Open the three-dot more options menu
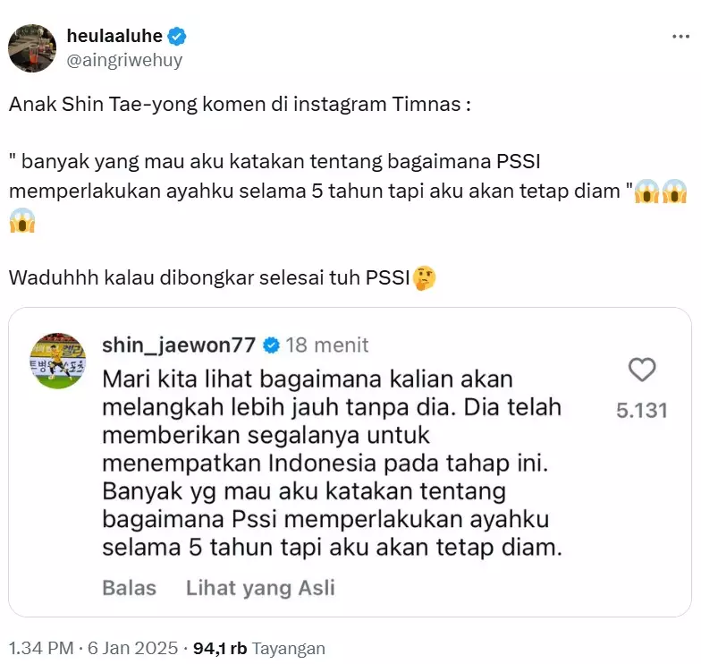This screenshot has width=701, height=664. click(x=680, y=36)
